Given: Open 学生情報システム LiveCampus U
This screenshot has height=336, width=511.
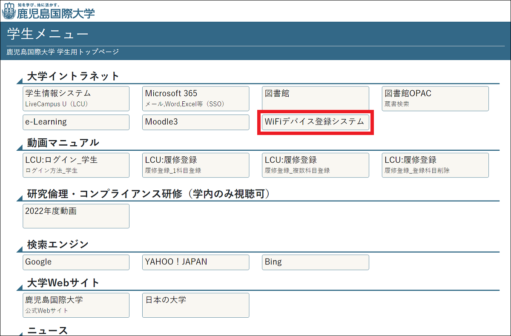Looking at the screenshot, I should tap(76, 99).
